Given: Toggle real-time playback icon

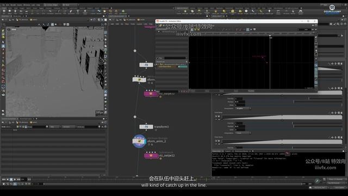Looking at the screenshot, I should click(x=4, y=184).
